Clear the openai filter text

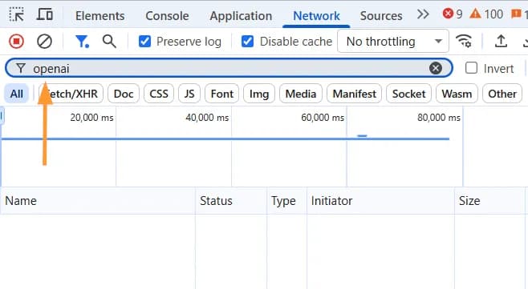436,68
